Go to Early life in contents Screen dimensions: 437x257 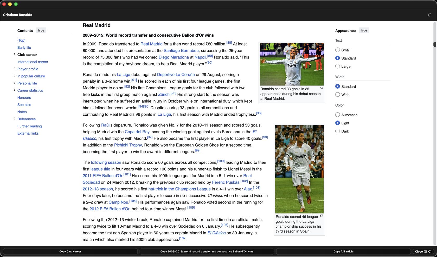pyautogui.click(x=24, y=48)
